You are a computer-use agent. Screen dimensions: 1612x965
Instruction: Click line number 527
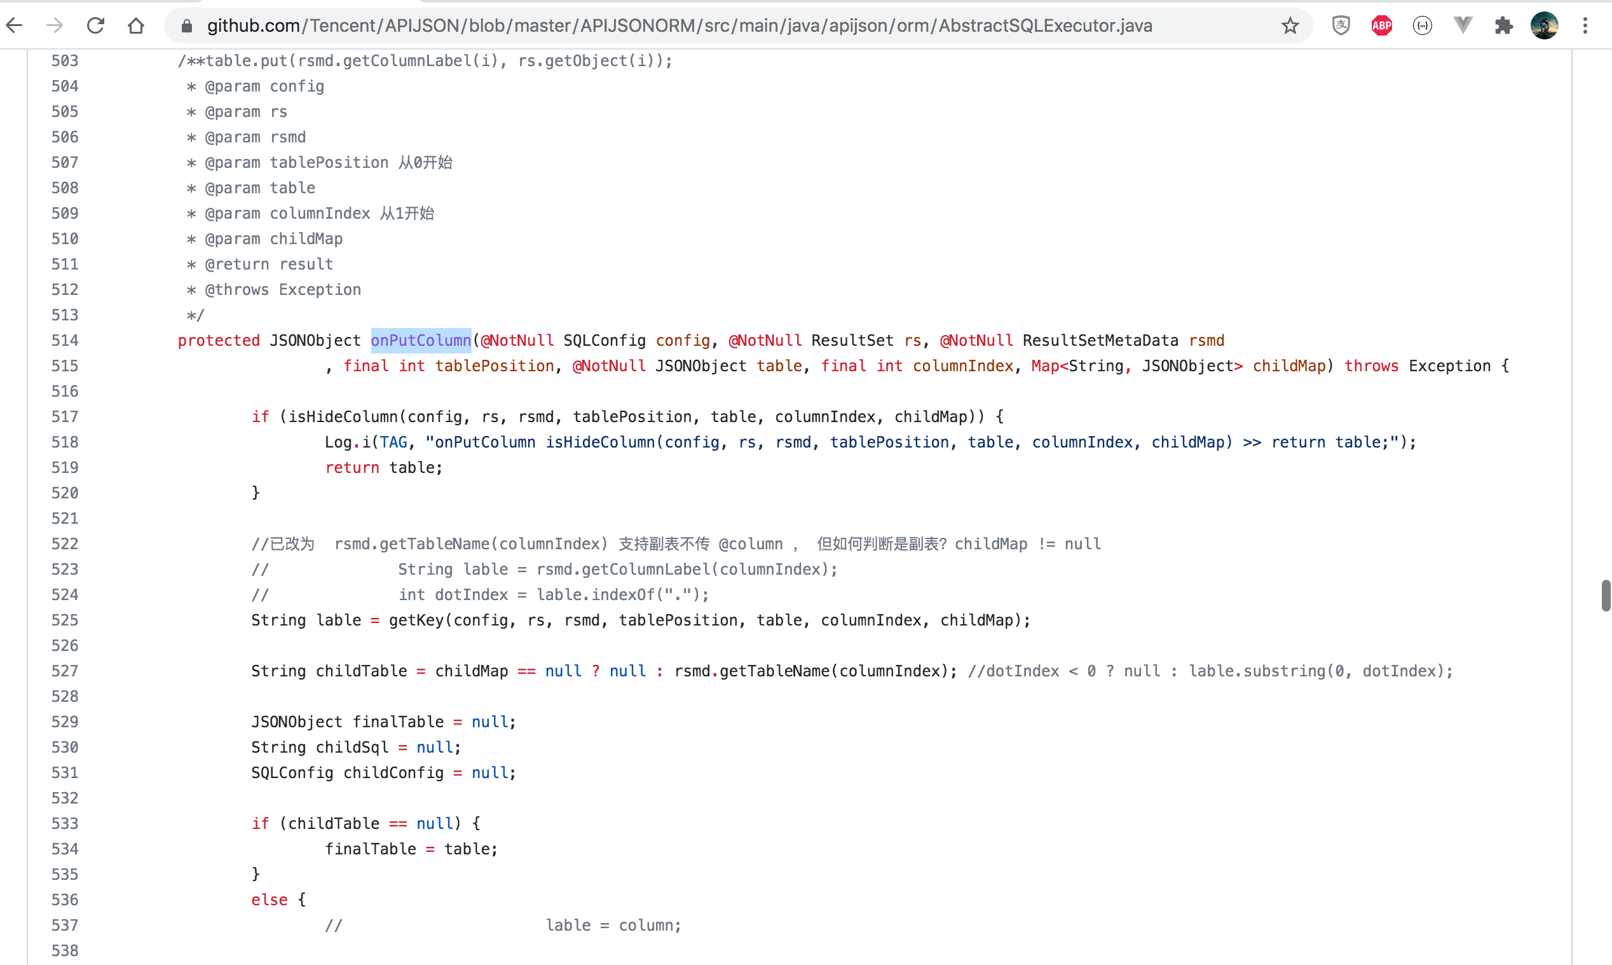[64, 671]
